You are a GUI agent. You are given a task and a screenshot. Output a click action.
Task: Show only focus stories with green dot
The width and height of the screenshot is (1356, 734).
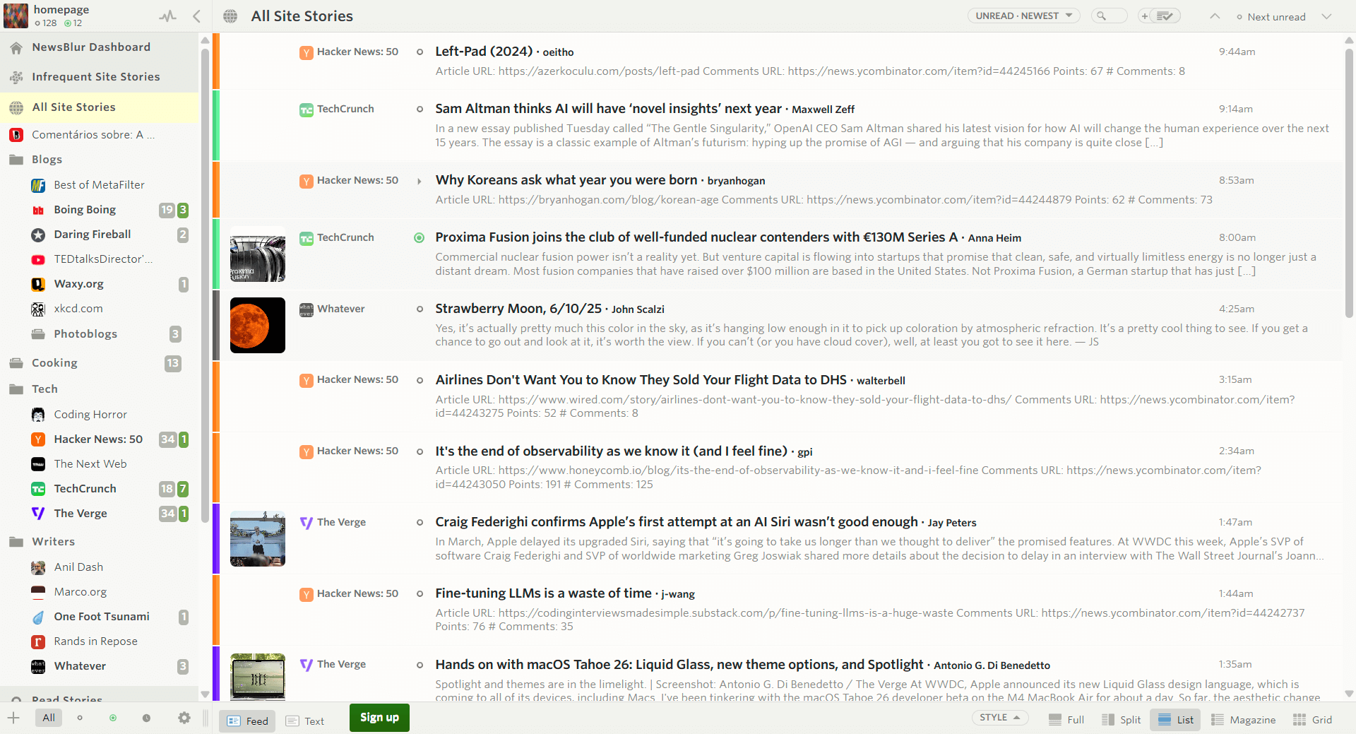pyautogui.click(x=113, y=718)
